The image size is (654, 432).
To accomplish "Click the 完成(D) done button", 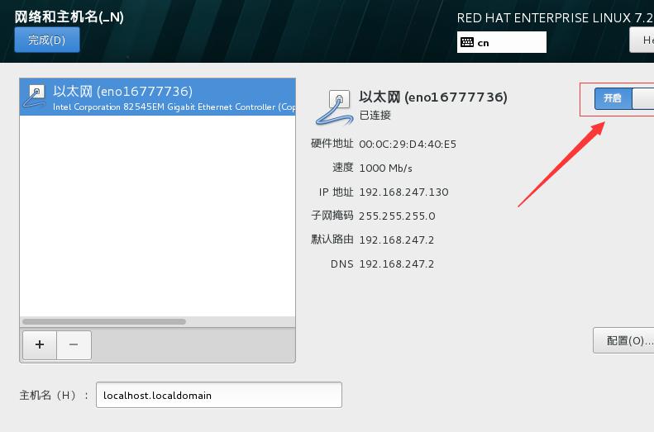I will [x=46, y=40].
